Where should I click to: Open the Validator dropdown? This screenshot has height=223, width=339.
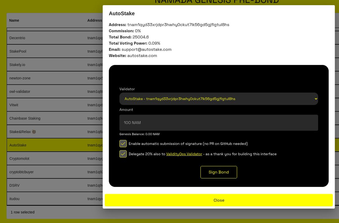219,99
